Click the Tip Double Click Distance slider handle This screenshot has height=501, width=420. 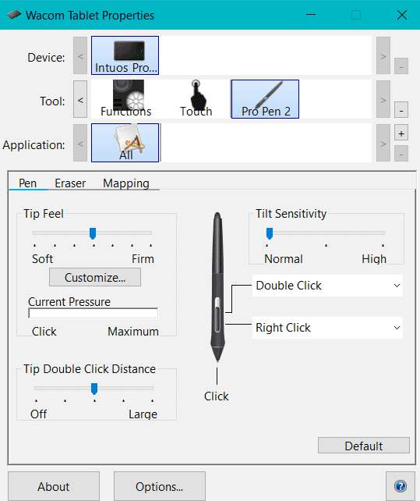(x=94, y=389)
